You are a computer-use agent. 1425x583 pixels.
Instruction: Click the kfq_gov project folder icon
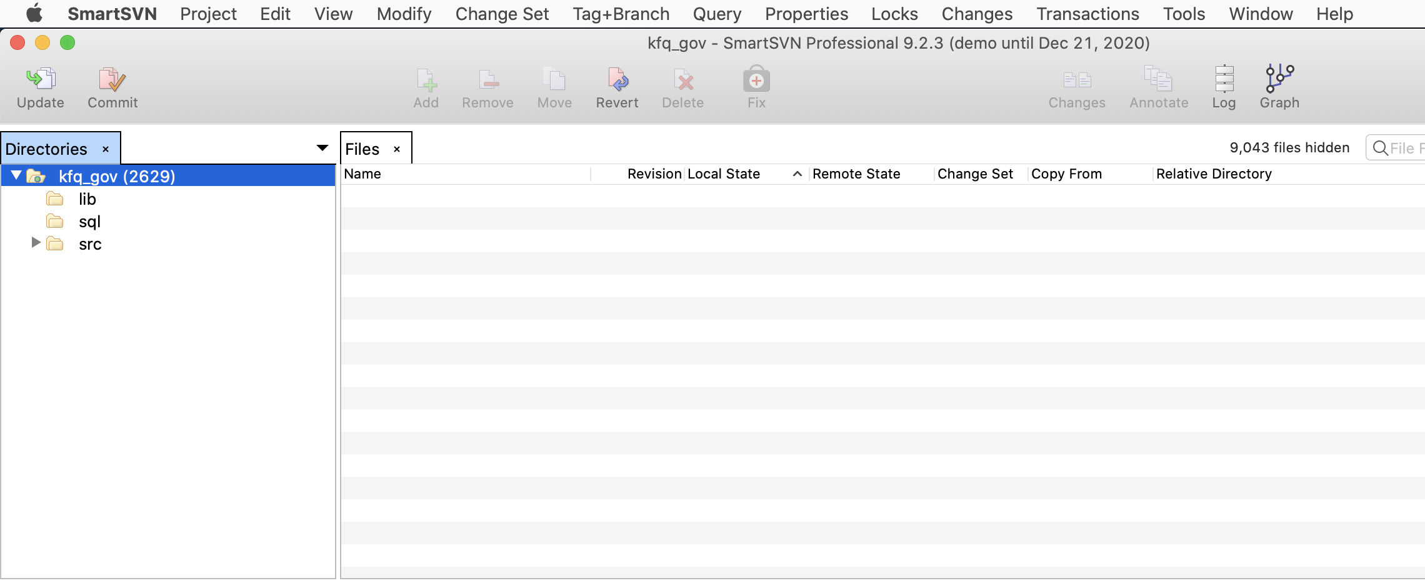pos(36,177)
